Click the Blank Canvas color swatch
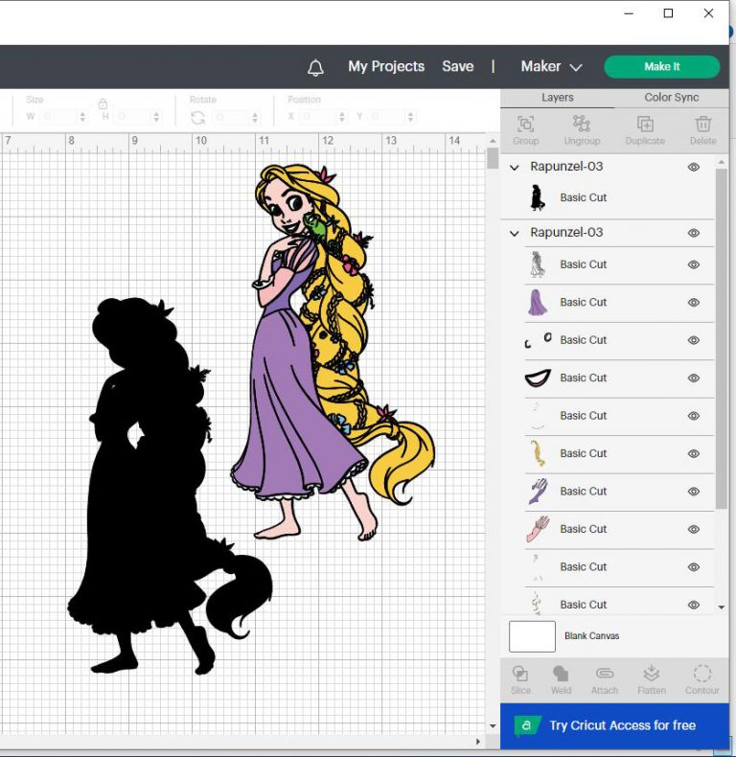This screenshot has height=757, width=736. 532,636
